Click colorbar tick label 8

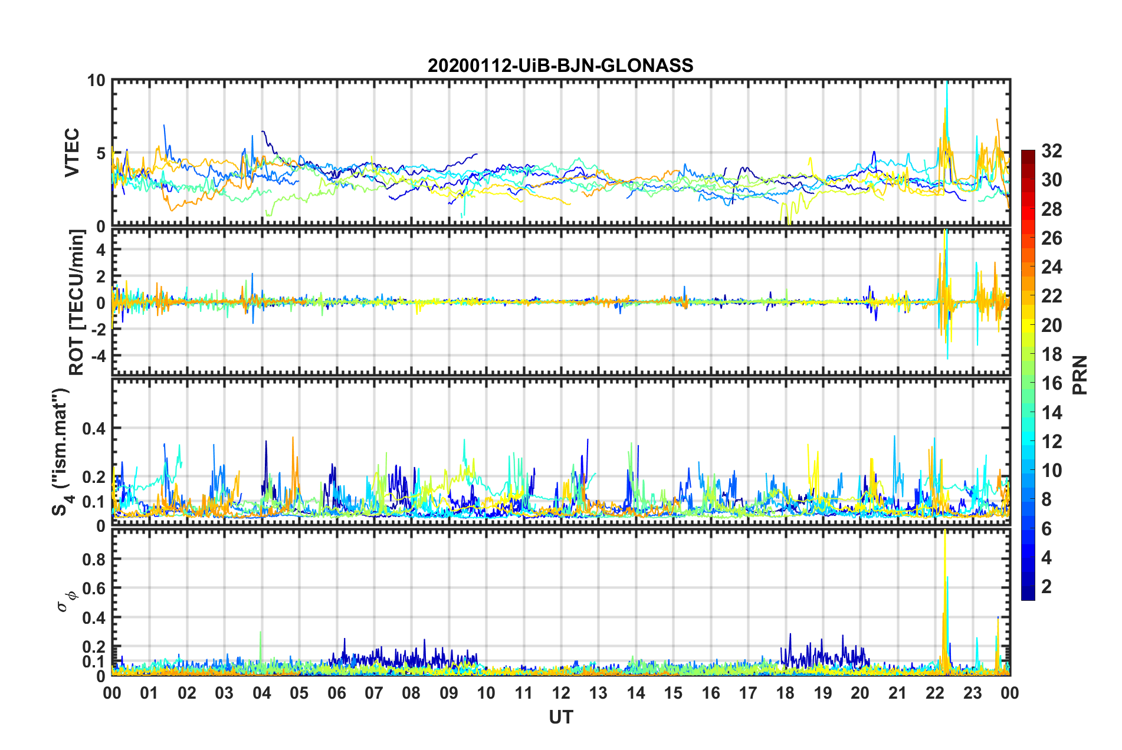coord(1046,499)
